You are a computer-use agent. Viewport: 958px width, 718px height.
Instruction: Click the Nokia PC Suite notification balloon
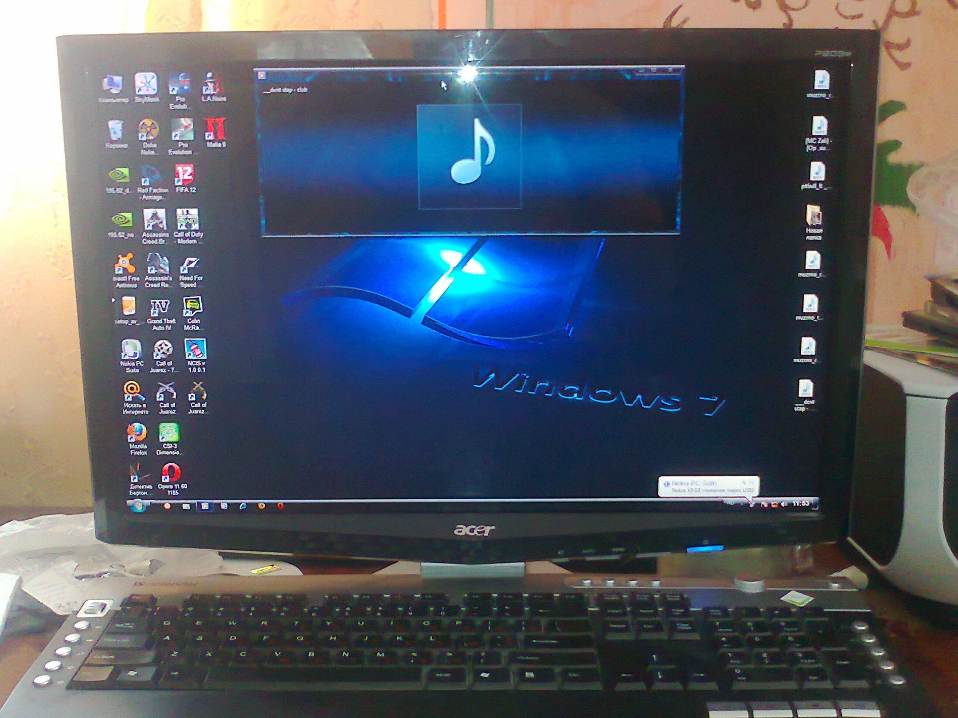tap(708, 487)
